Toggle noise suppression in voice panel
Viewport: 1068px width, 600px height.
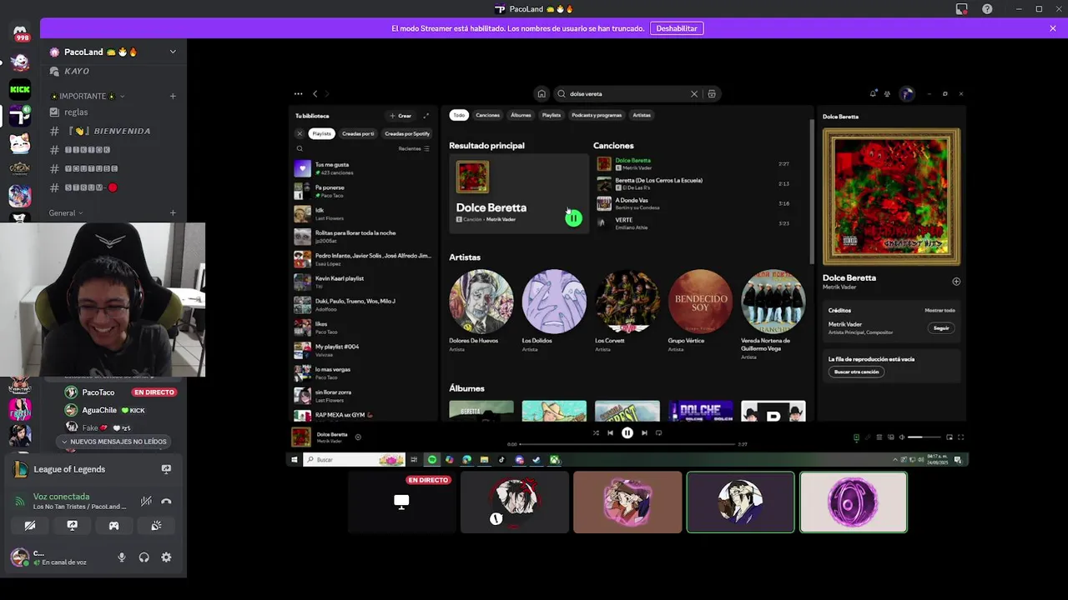[x=146, y=501]
